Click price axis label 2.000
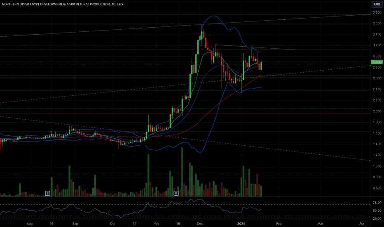The image size is (384, 227). point(377,111)
